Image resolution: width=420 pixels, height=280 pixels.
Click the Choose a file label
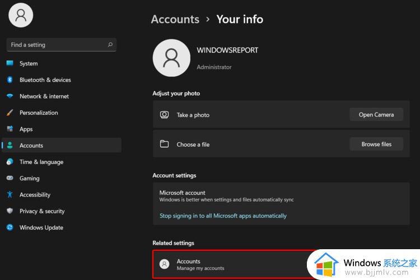(x=193, y=144)
